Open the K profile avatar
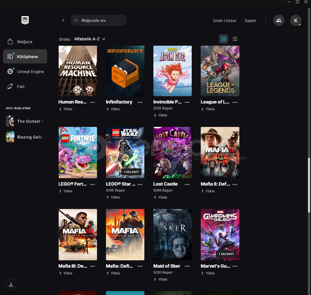 pyautogui.click(x=295, y=20)
